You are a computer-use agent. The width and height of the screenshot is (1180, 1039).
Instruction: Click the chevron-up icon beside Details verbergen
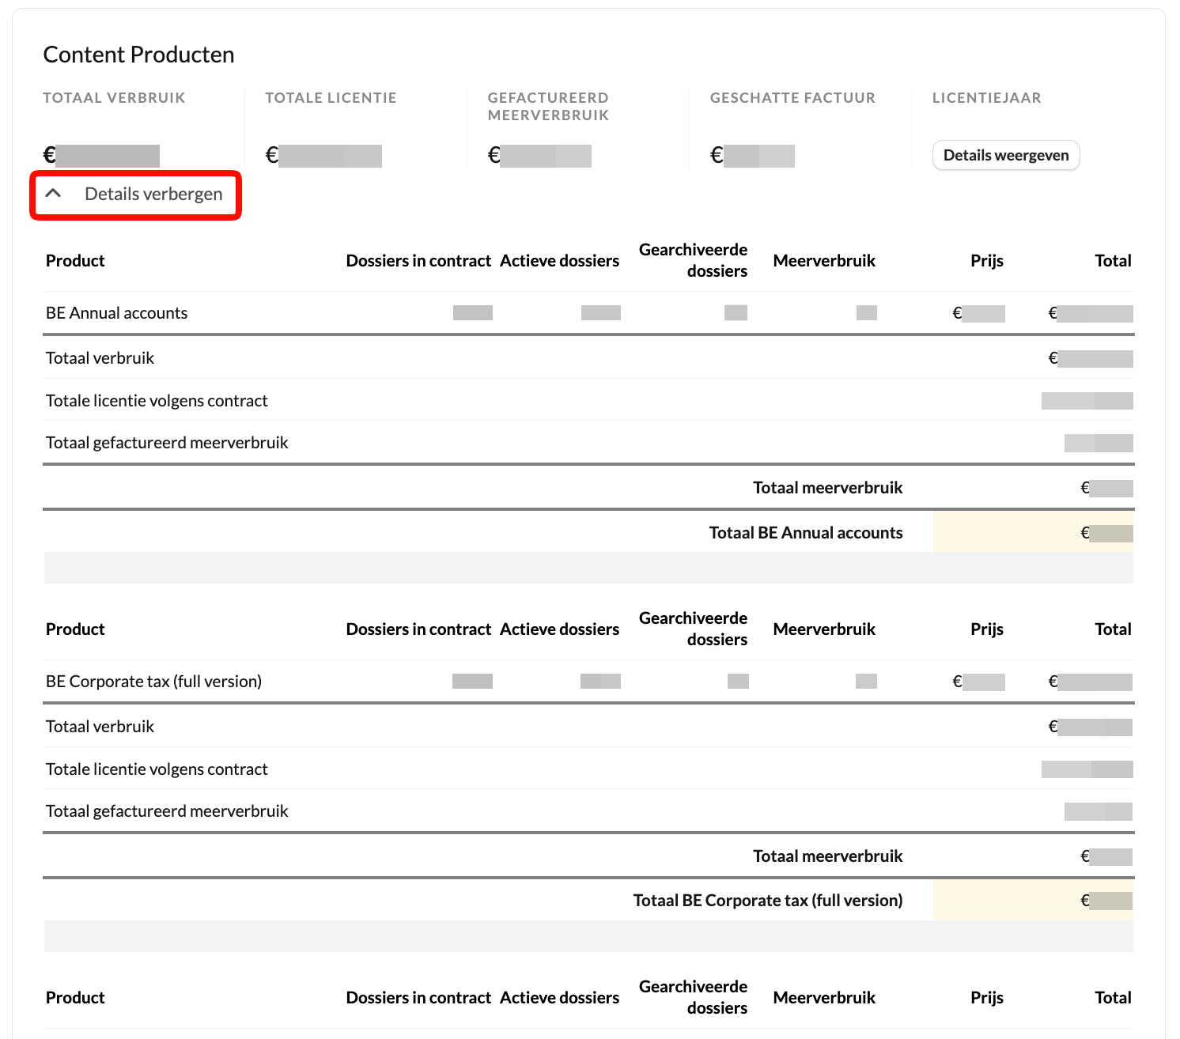click(53, 193)
